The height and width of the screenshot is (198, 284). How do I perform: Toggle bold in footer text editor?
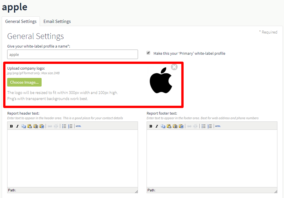[151, 126]
